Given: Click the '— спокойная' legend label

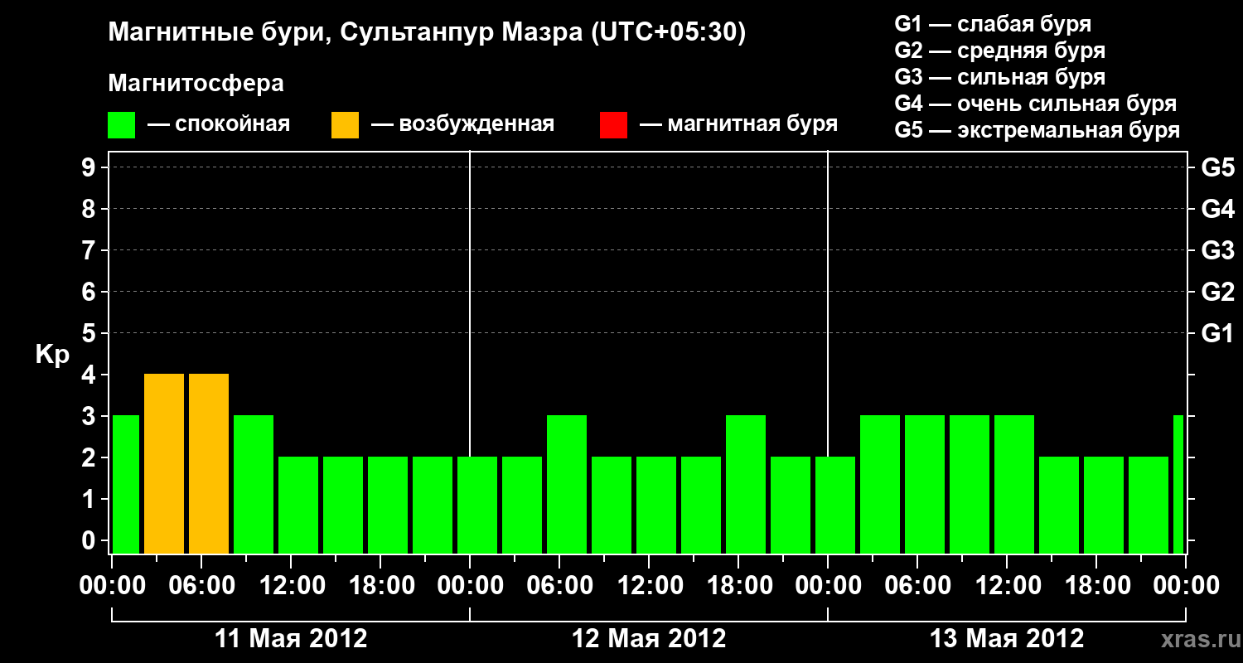Looking at the screenshot, I should [x=219, y=124].
